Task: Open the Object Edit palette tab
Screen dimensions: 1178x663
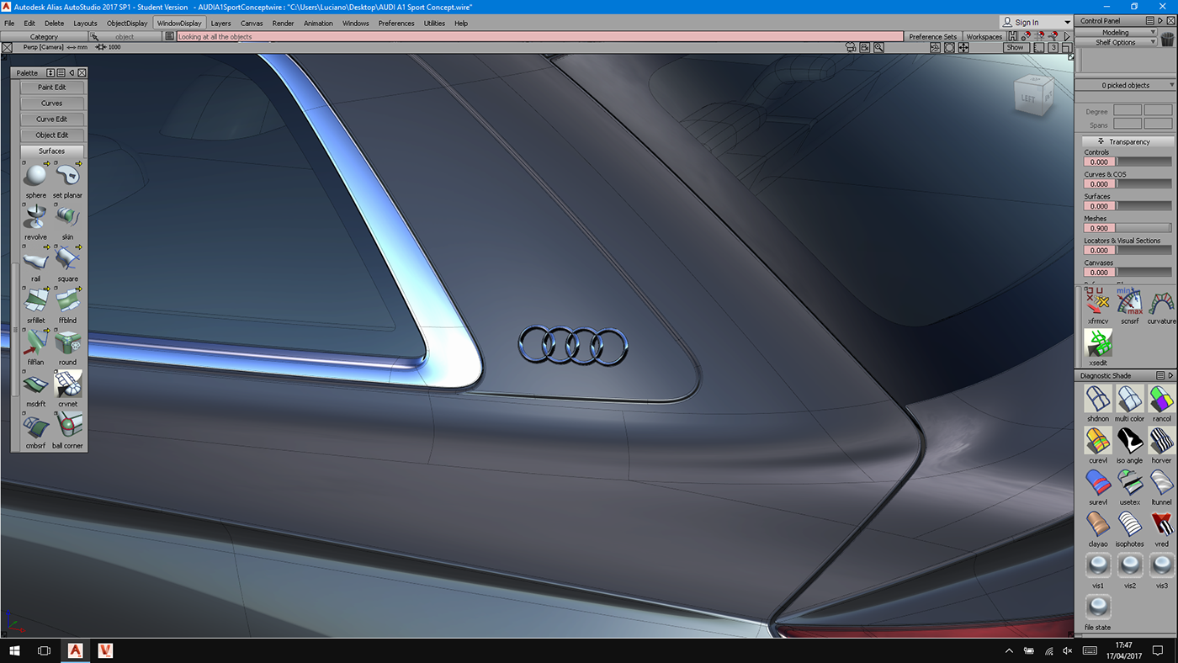Action: (51, 135)
